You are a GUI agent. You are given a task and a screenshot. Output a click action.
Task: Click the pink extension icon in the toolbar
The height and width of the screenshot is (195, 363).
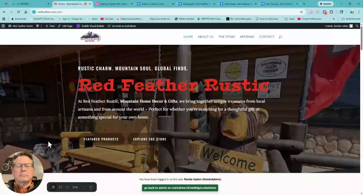point(311,12)
